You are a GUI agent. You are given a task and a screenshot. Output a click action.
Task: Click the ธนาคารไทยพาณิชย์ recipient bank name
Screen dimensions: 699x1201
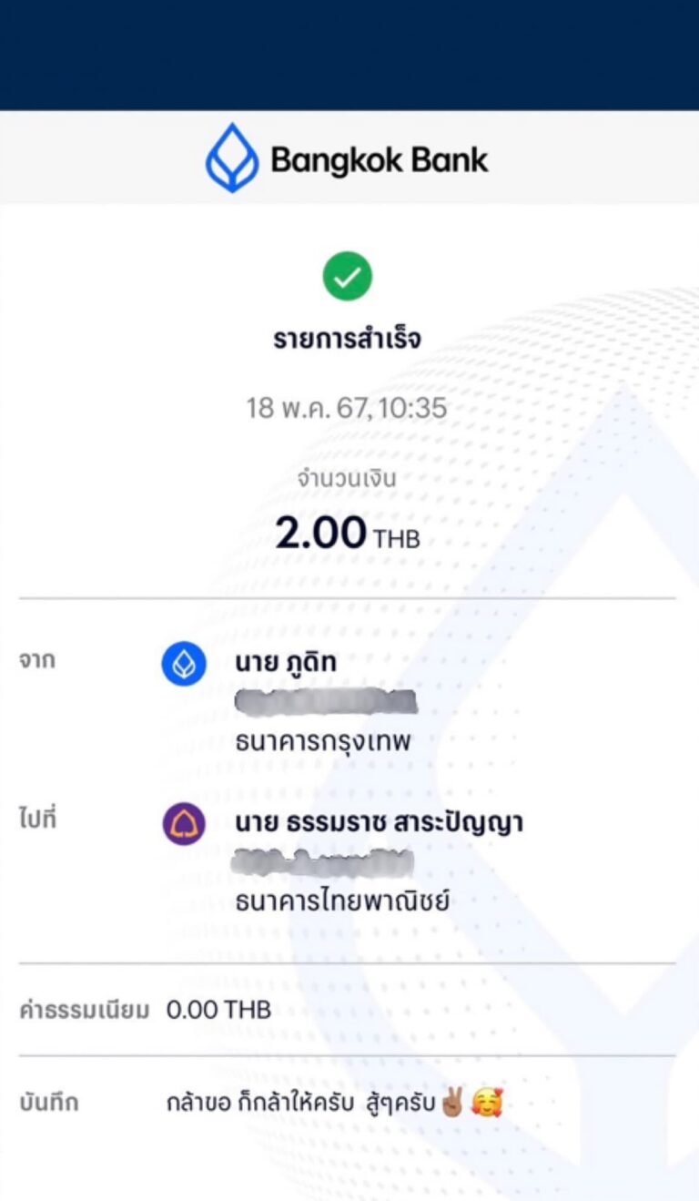point(343,902)
